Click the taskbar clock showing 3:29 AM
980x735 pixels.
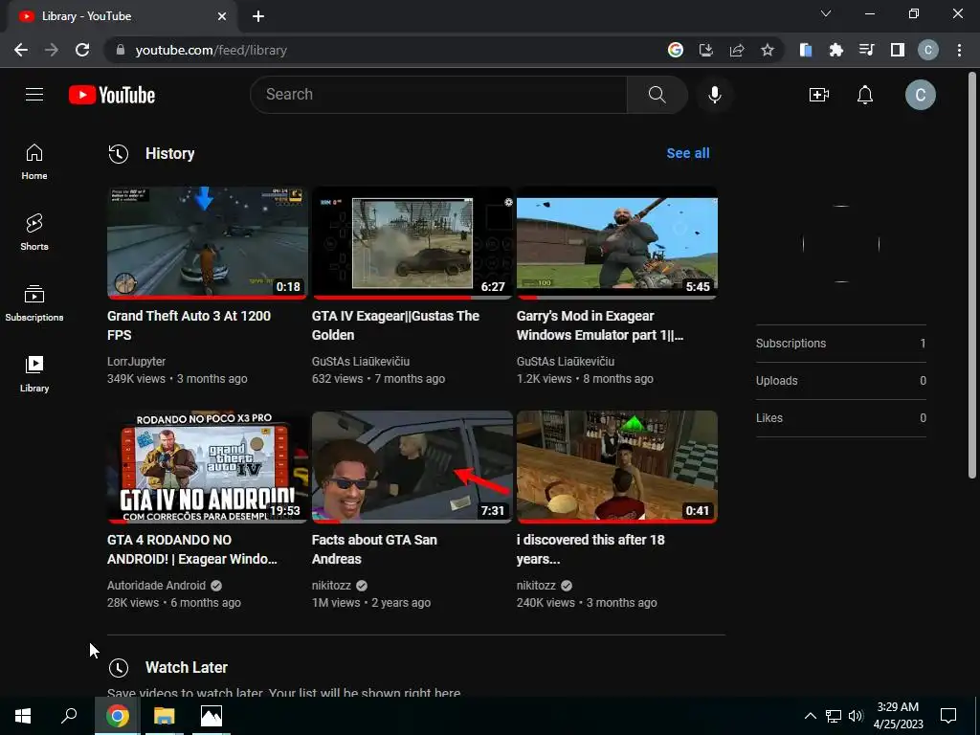pos(898,716)
